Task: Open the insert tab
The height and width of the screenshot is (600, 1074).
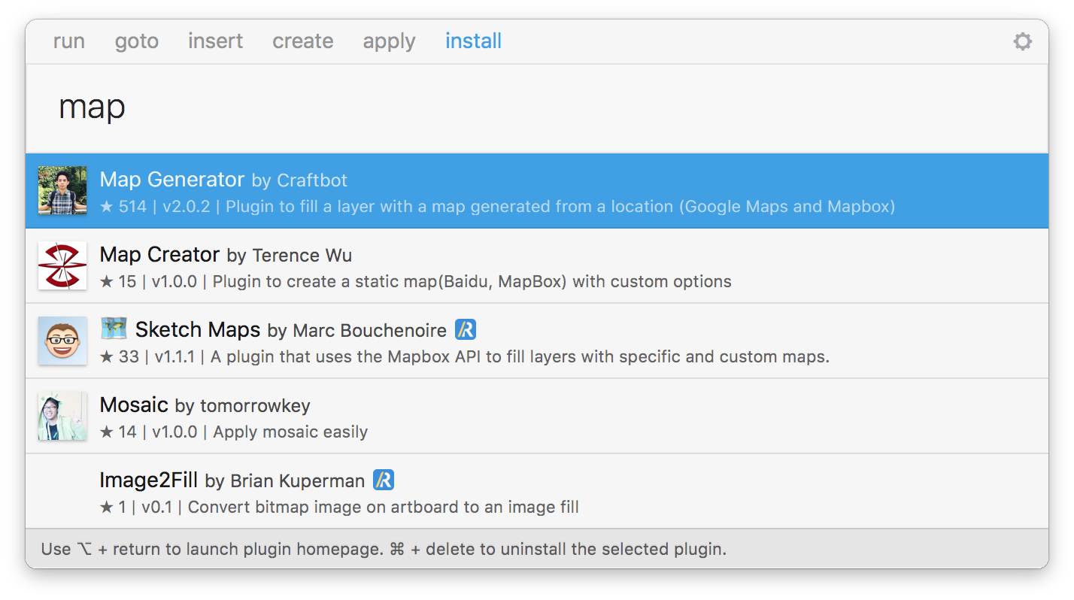Action: point(215,41)
